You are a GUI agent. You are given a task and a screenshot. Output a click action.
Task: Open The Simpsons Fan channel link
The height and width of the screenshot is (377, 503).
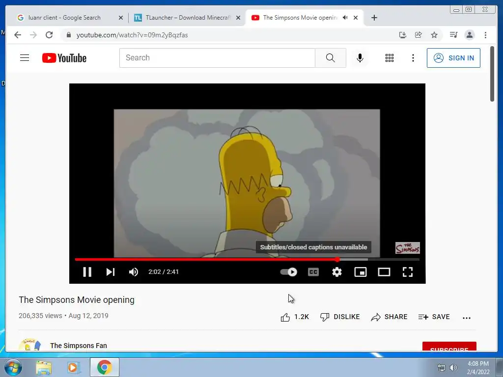click(x=79, y=346)
